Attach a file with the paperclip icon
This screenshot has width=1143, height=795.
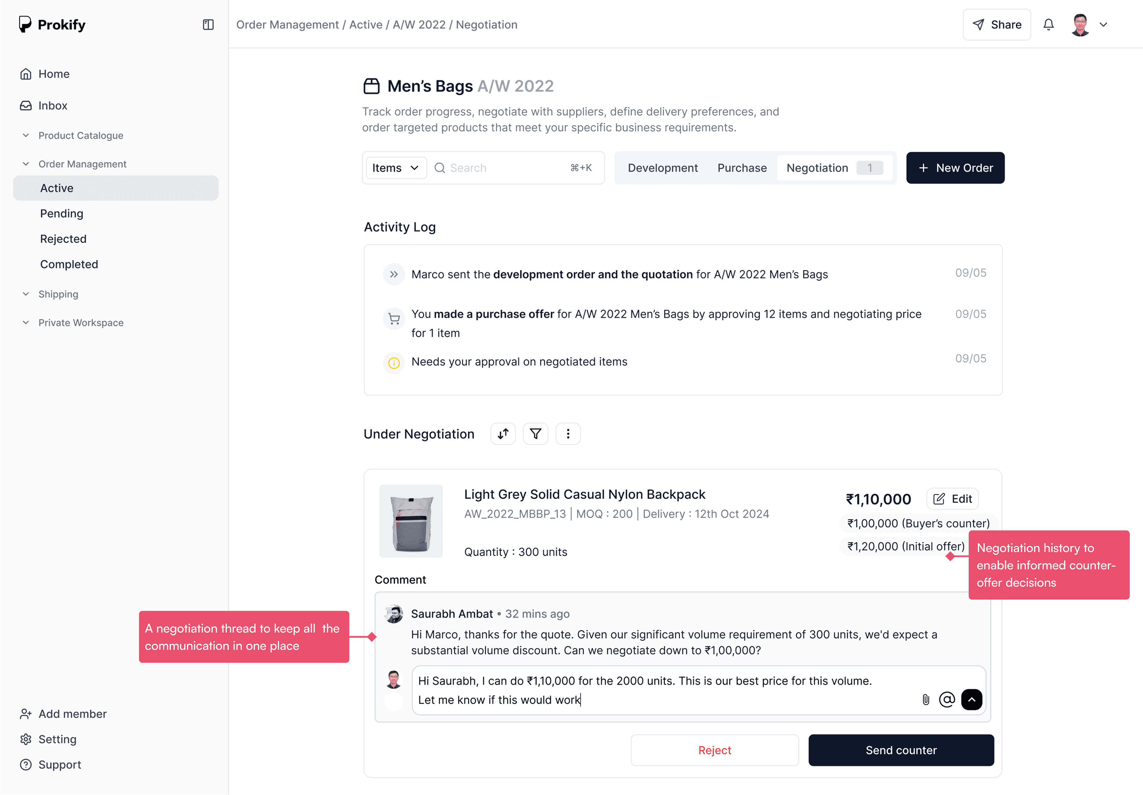coord(925,700)
